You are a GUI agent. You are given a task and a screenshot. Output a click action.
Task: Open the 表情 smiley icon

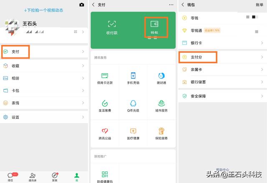[x=5, y=103]
